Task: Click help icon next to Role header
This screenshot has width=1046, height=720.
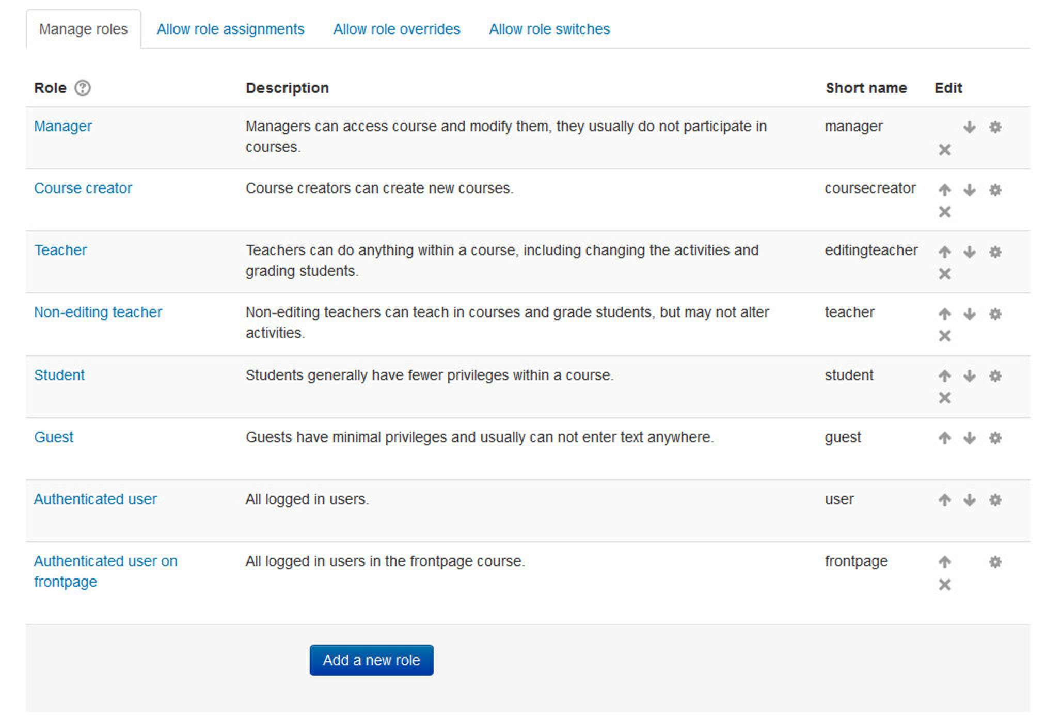Action: pos(82,88)
